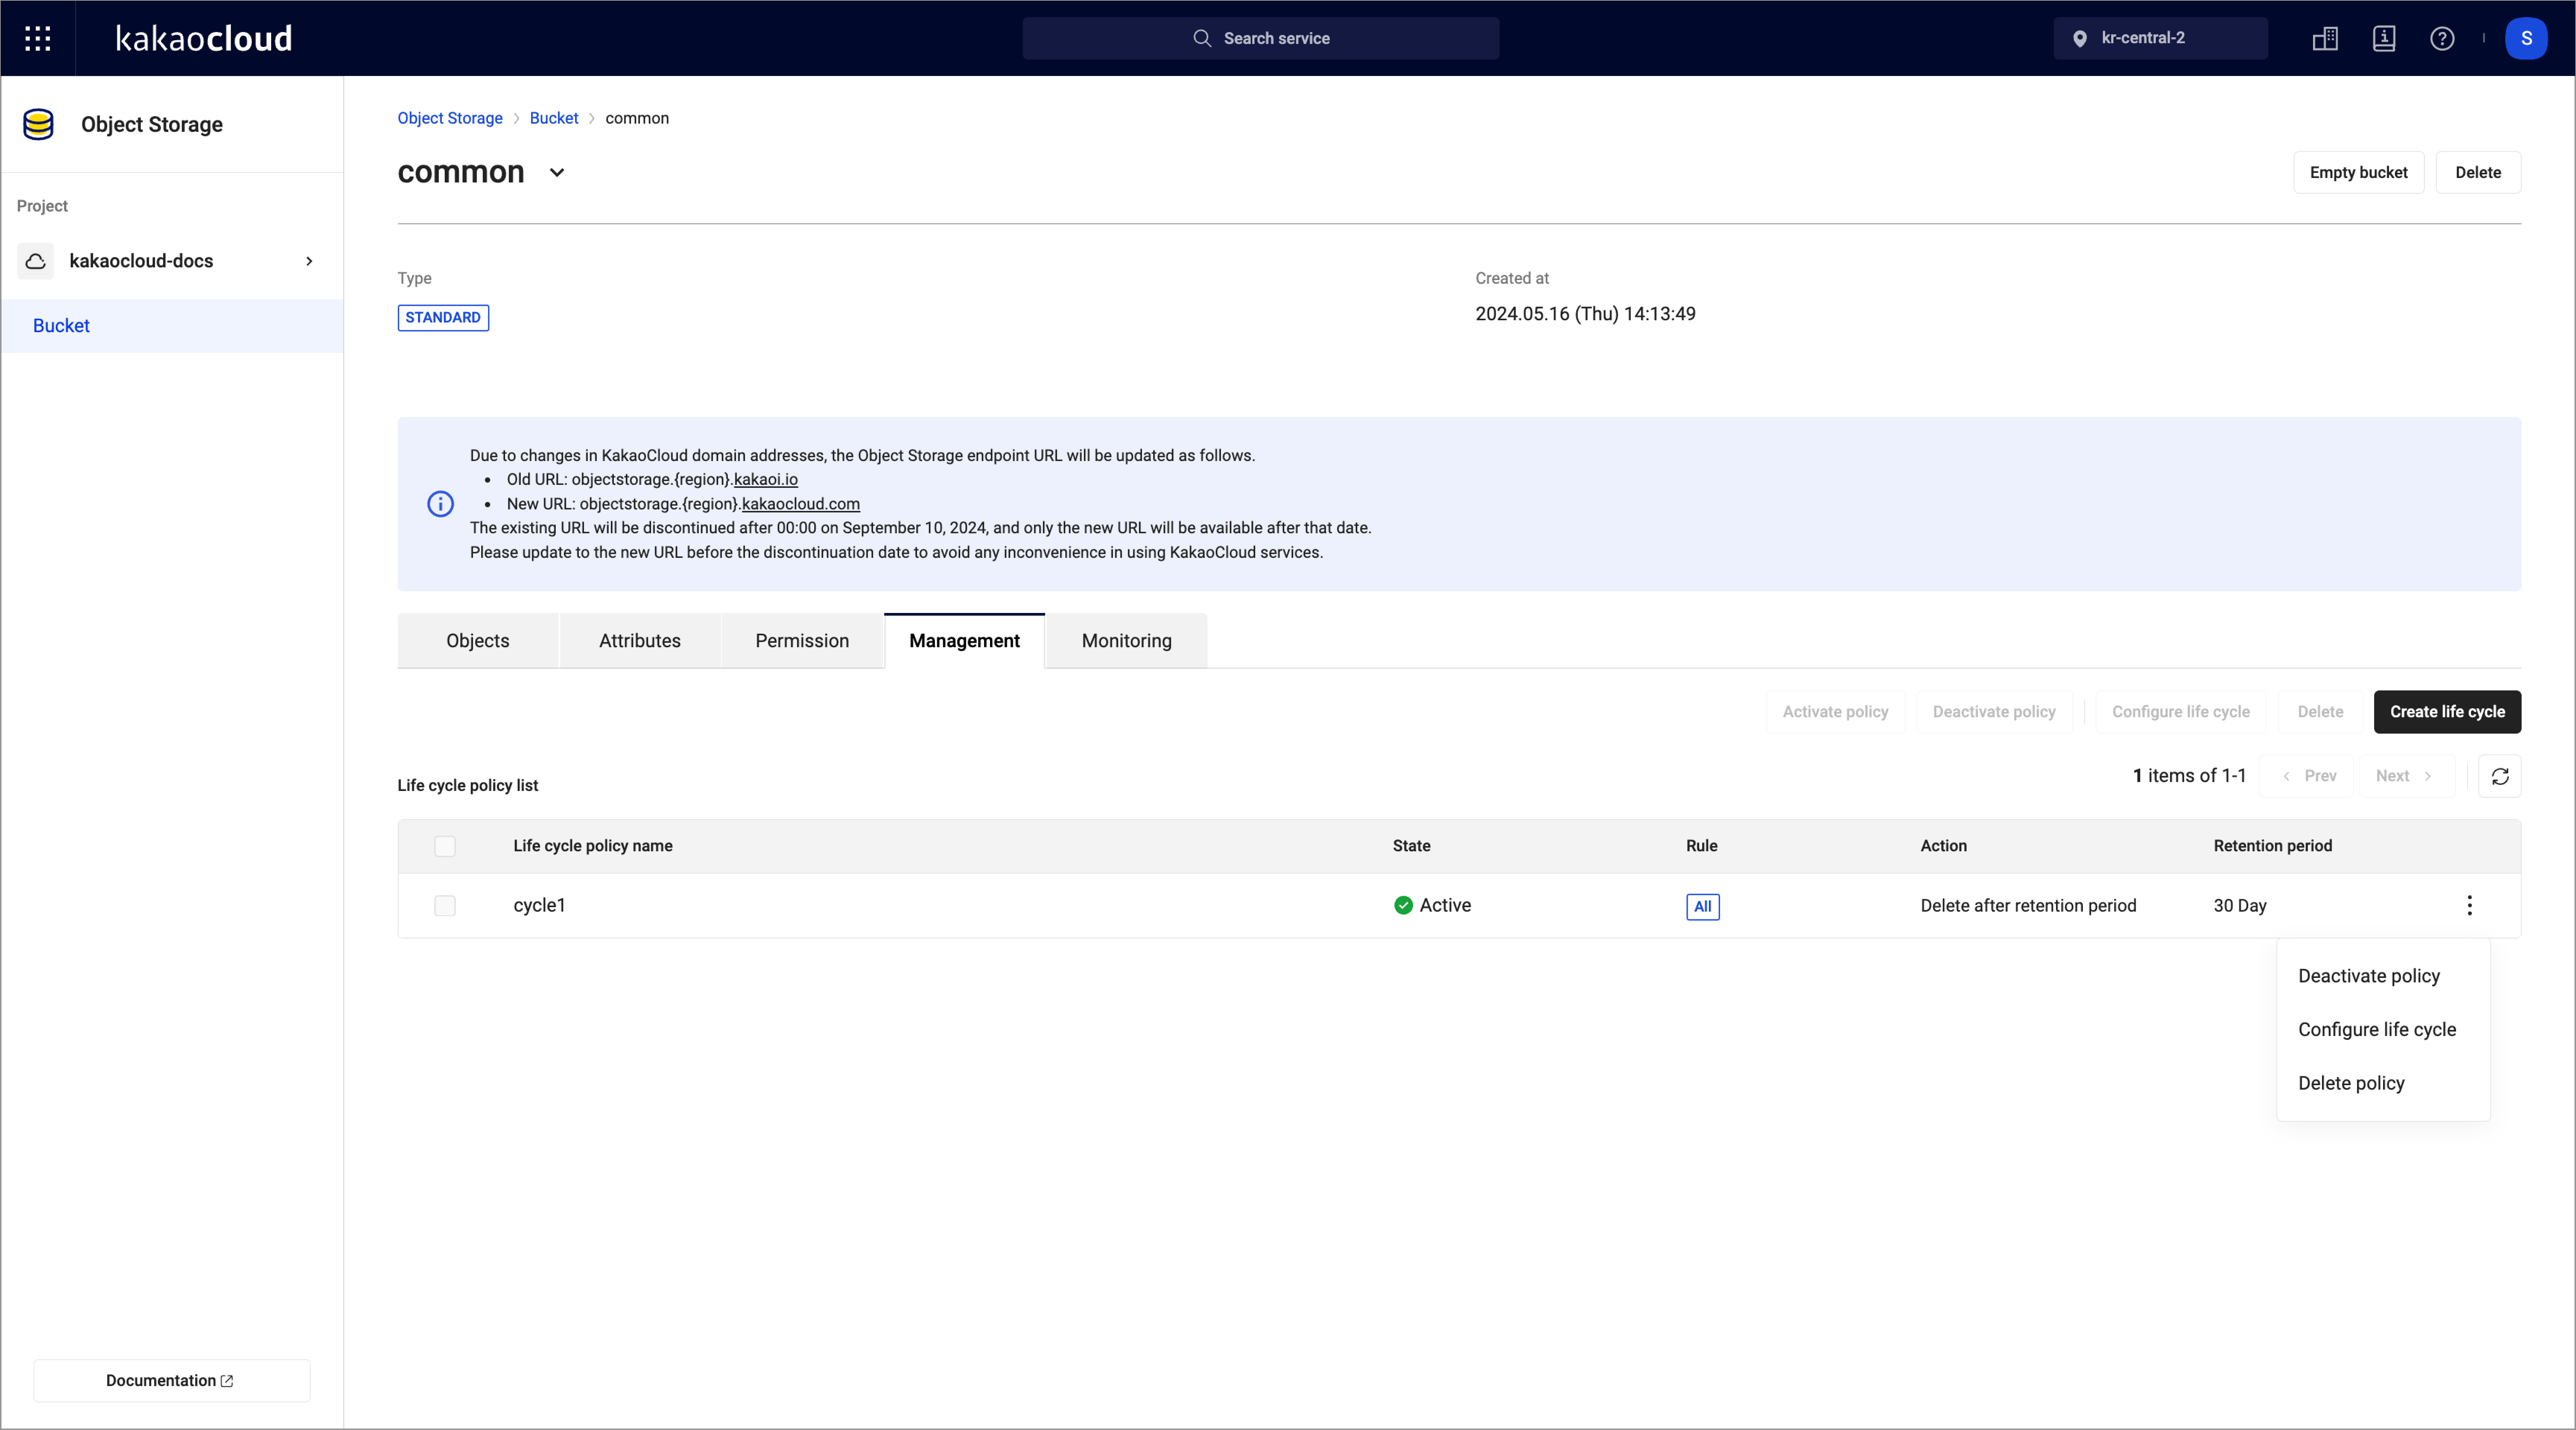Open the Documentation link
This screenshot has height=1430, width=2576.
(171, 1380)
